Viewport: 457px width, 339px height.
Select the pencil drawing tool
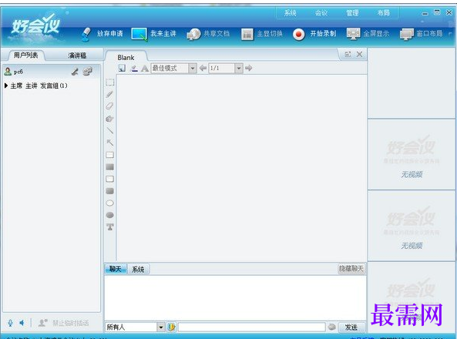point(109,94)
